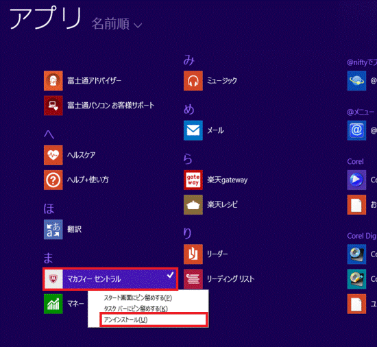Open the orange document icon under Corel
Image resolution: width=377 pixels, height=347 pixels.
point(356,204)
